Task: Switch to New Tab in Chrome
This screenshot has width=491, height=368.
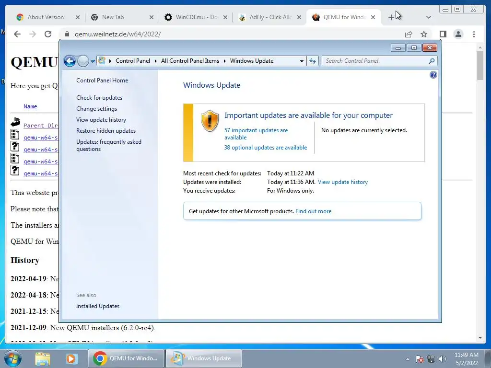Action: (113, 17)
